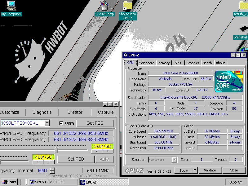Click the Get FSB button
The width and height of the screenshot is (248, 186).
95,123
